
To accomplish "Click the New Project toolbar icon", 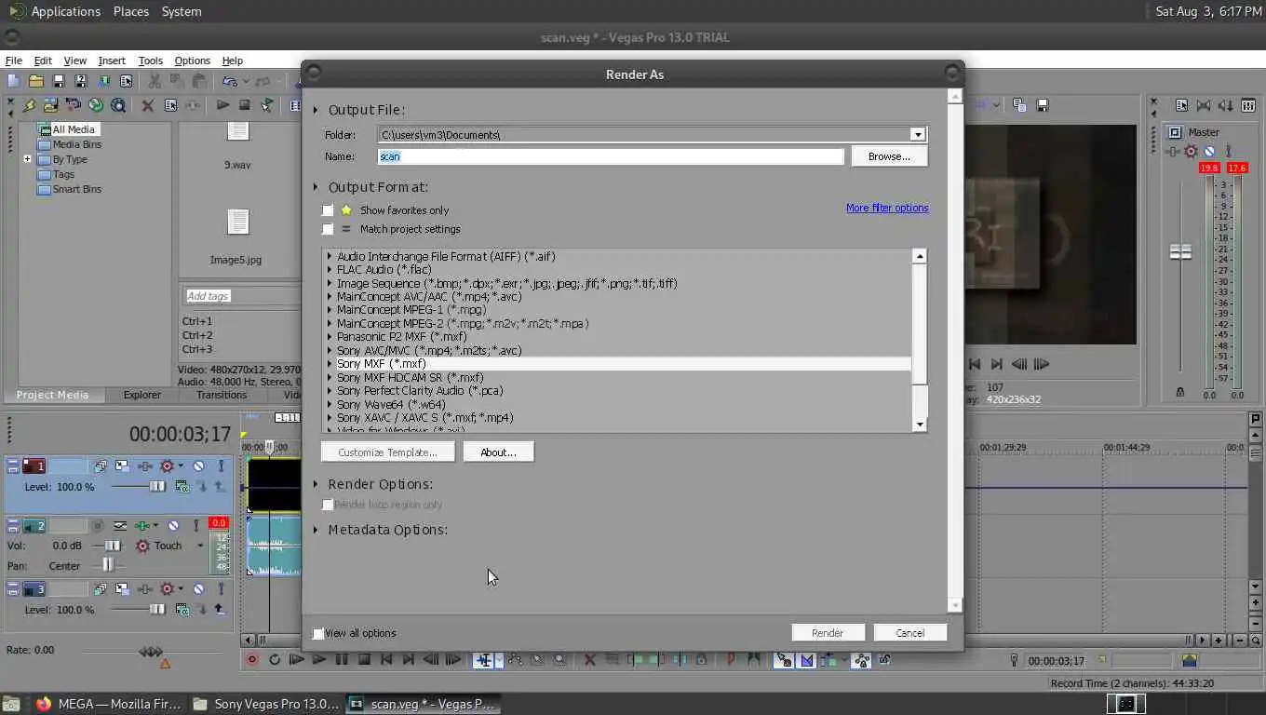I will pos(14,82).
